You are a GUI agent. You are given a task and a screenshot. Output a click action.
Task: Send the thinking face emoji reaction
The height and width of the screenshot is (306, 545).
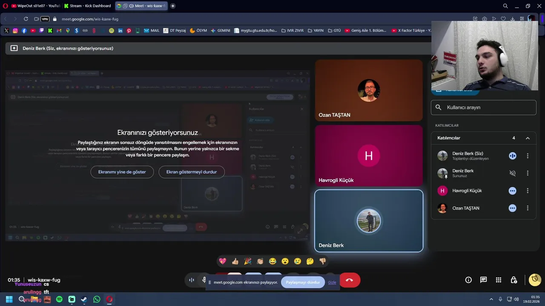[x=310, y=261]
